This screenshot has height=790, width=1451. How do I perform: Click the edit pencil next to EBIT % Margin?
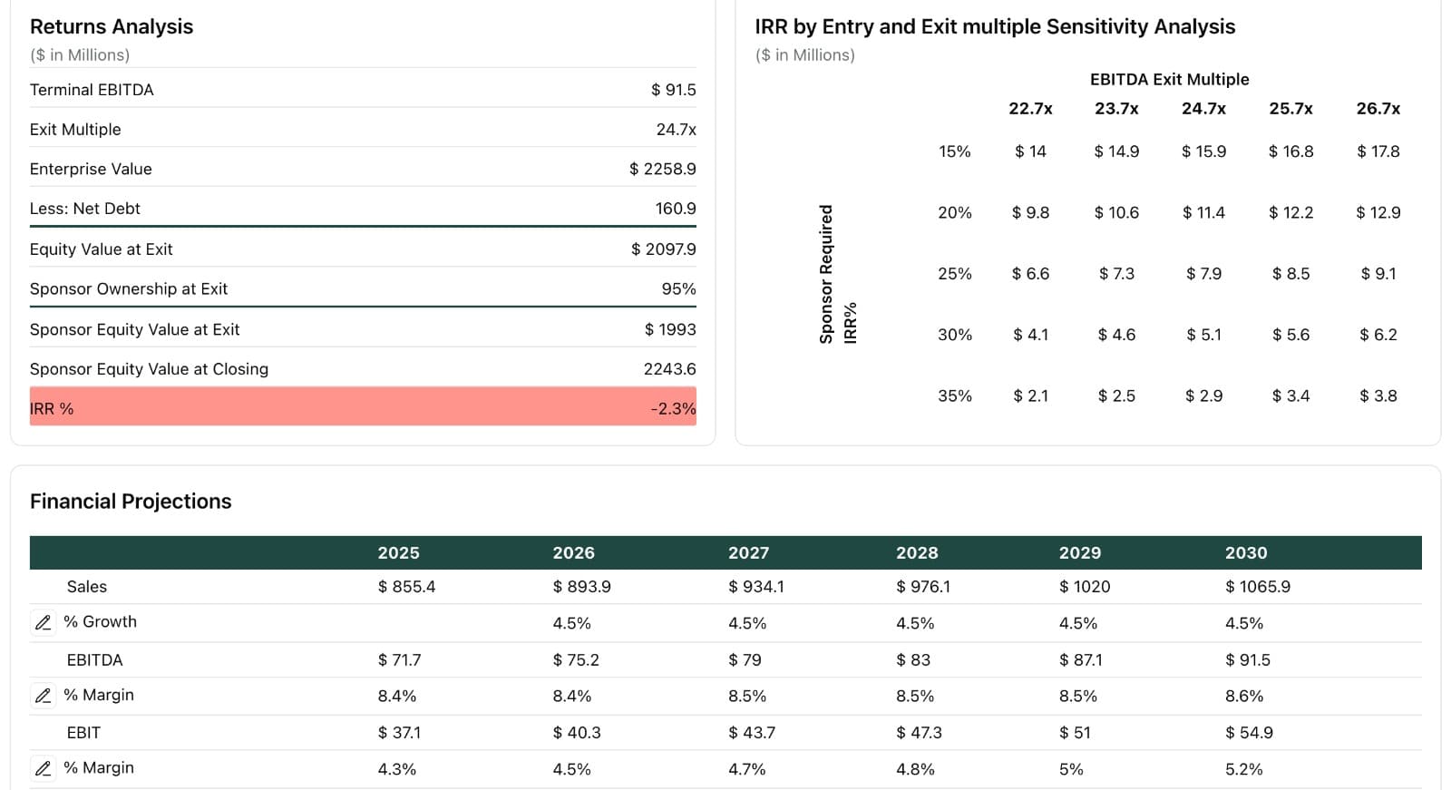click(43, 767)
